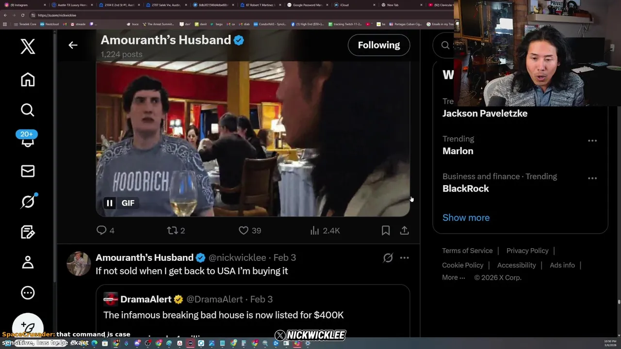
Task: Click the browser back arrow
Action: (x=5, y=15)
